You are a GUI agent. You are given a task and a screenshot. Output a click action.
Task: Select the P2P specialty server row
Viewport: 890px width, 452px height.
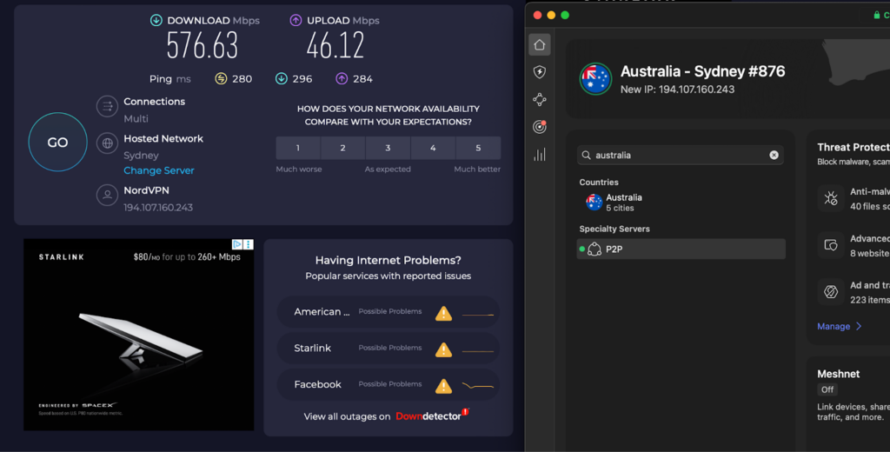[681, 249]
